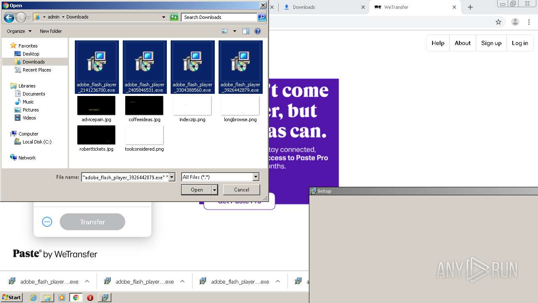Select adobe_flash_player_3926442879.exe file
This screenshot has width=538, height=303.
[x=240, y=67]
